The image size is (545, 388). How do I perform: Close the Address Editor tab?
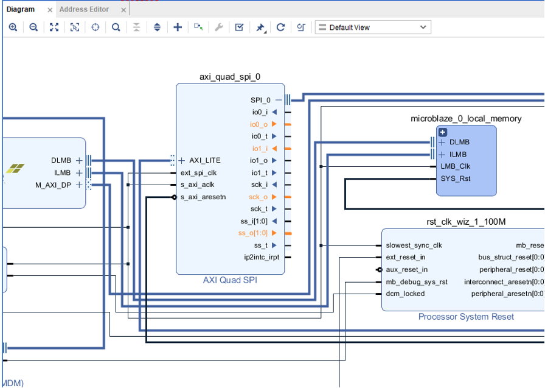(123, 10)
